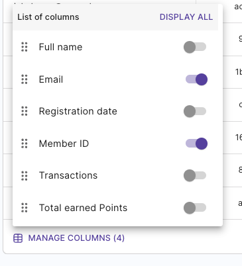Image resolution: width=242 pixels, height=266 pixels.
Task: Select the Full name column label
Action: [x=60, y=47]
